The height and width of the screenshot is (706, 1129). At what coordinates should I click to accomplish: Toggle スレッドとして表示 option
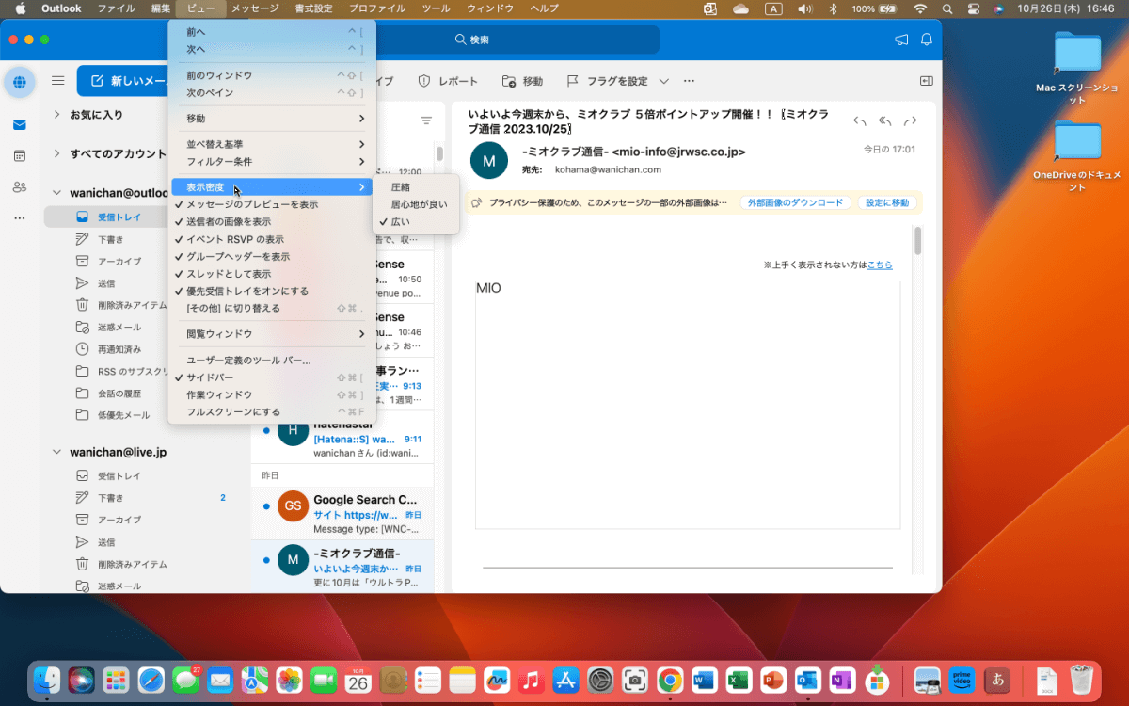point(273,274)
